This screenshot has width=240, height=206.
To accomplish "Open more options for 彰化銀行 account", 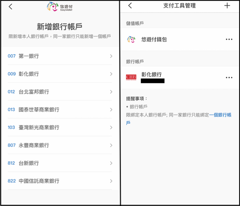I will (229, 78).
